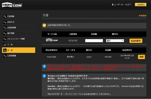151x99 pixels.
Task: Click the 出金手続きを受付けました message
Action: point(59,25)
